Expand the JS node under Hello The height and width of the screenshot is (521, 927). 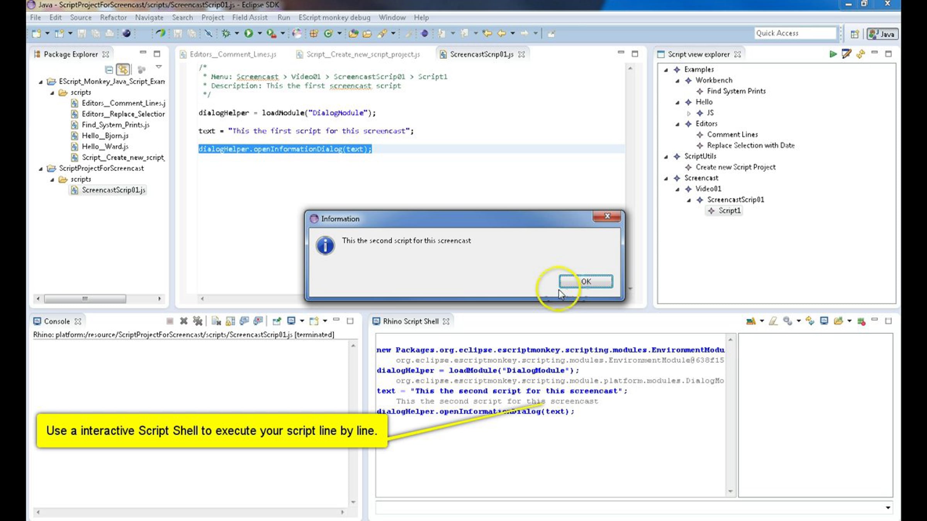click(689, 113)
